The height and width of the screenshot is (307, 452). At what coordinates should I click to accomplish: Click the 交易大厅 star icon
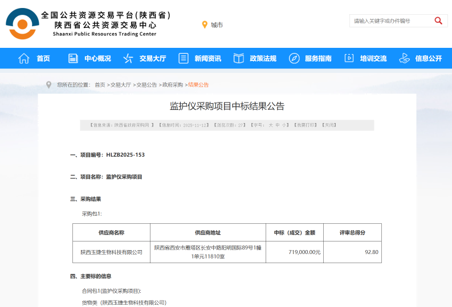[128, 59]
